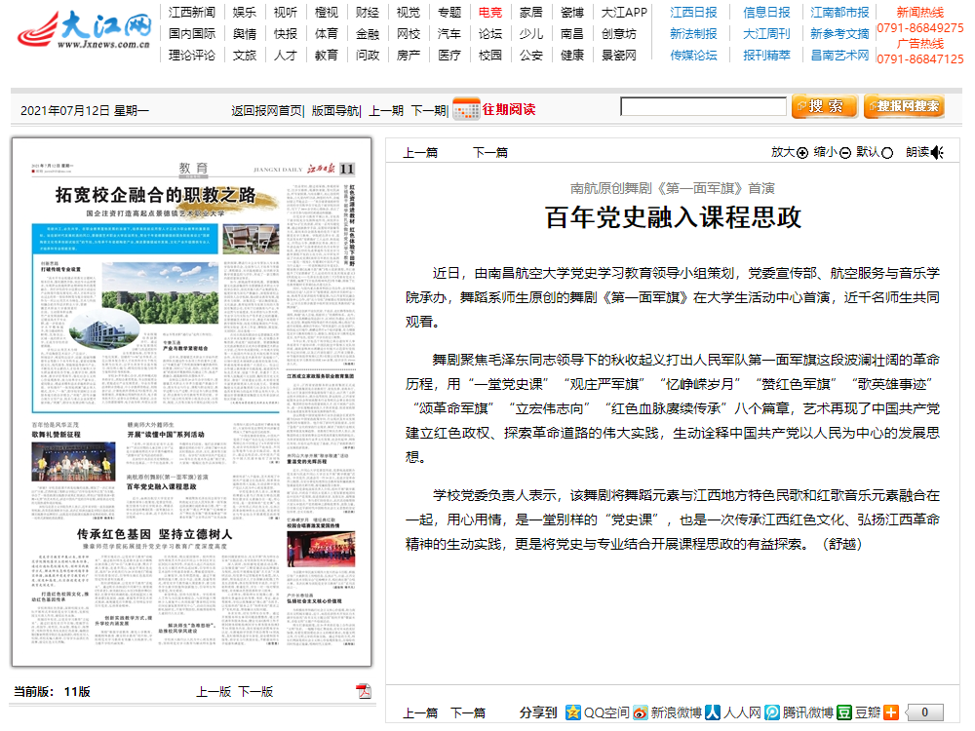Share to 人人网 via its icon

[714, 712]
